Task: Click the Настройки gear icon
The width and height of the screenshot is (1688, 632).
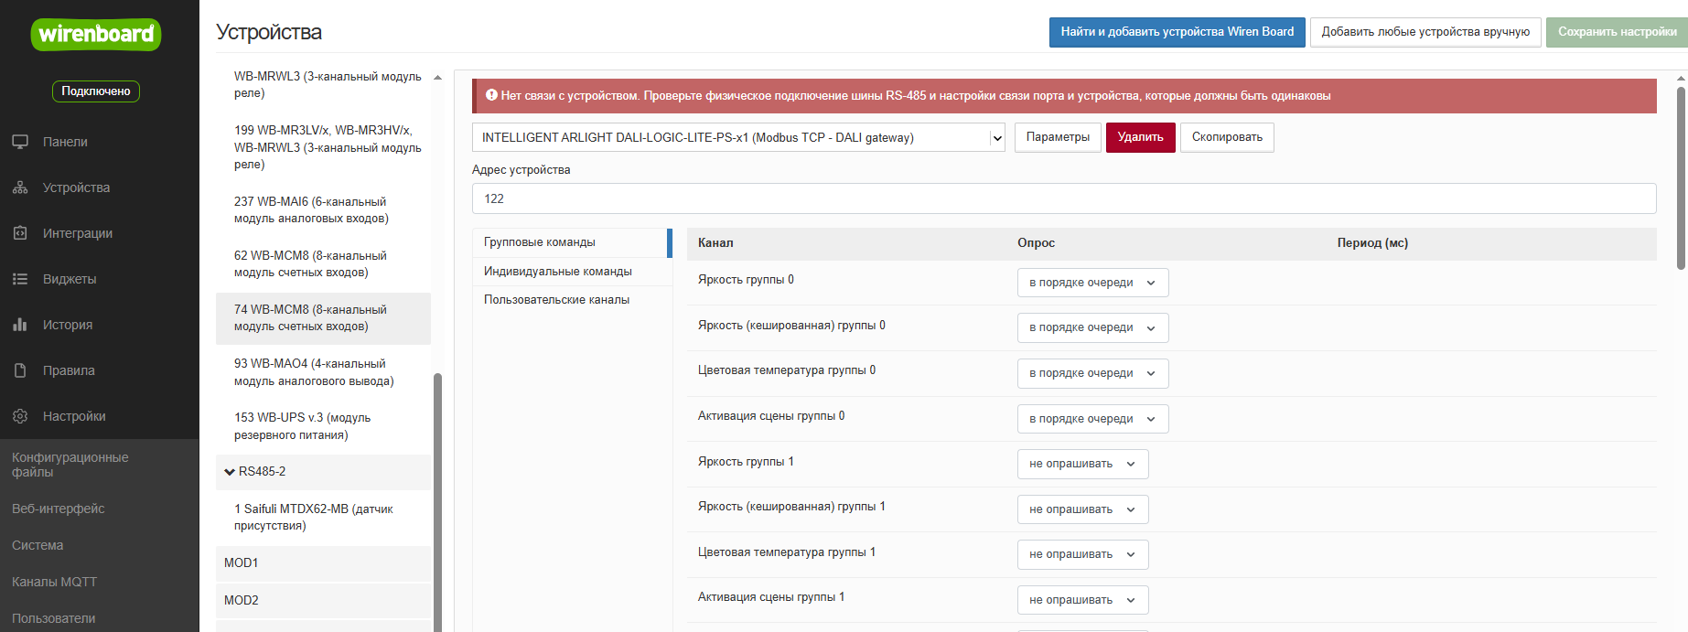Action: (x=20, y=416)
